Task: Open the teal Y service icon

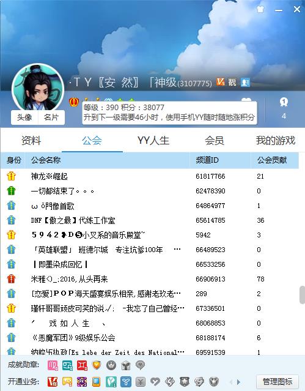Action: click(x=111, y=382)
